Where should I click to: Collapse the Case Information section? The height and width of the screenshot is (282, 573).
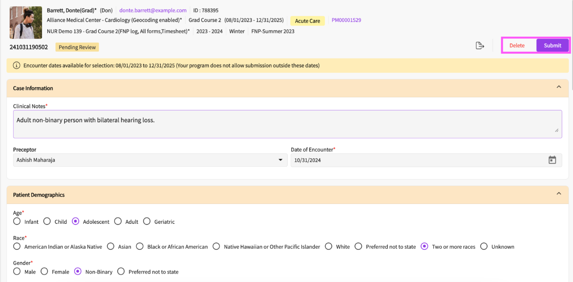(x=558, y=87)
